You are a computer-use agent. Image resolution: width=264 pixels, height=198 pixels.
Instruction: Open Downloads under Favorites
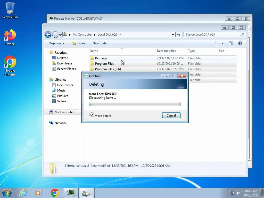[62, 63]
